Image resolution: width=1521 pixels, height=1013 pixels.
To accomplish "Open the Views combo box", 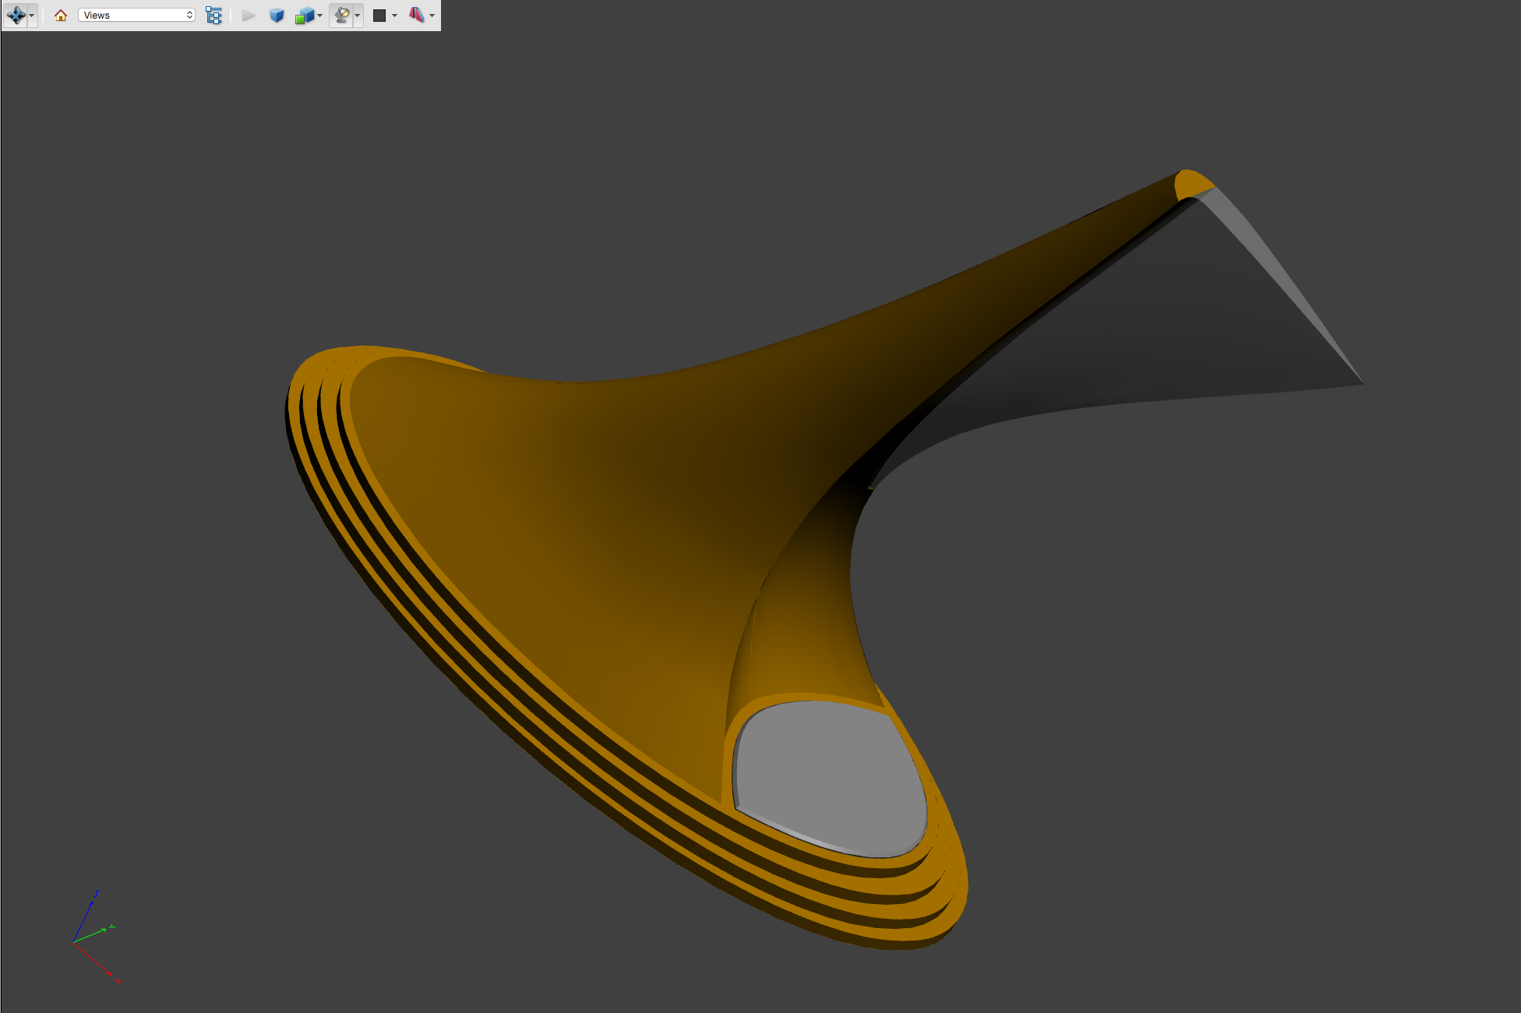I will 136,15.
